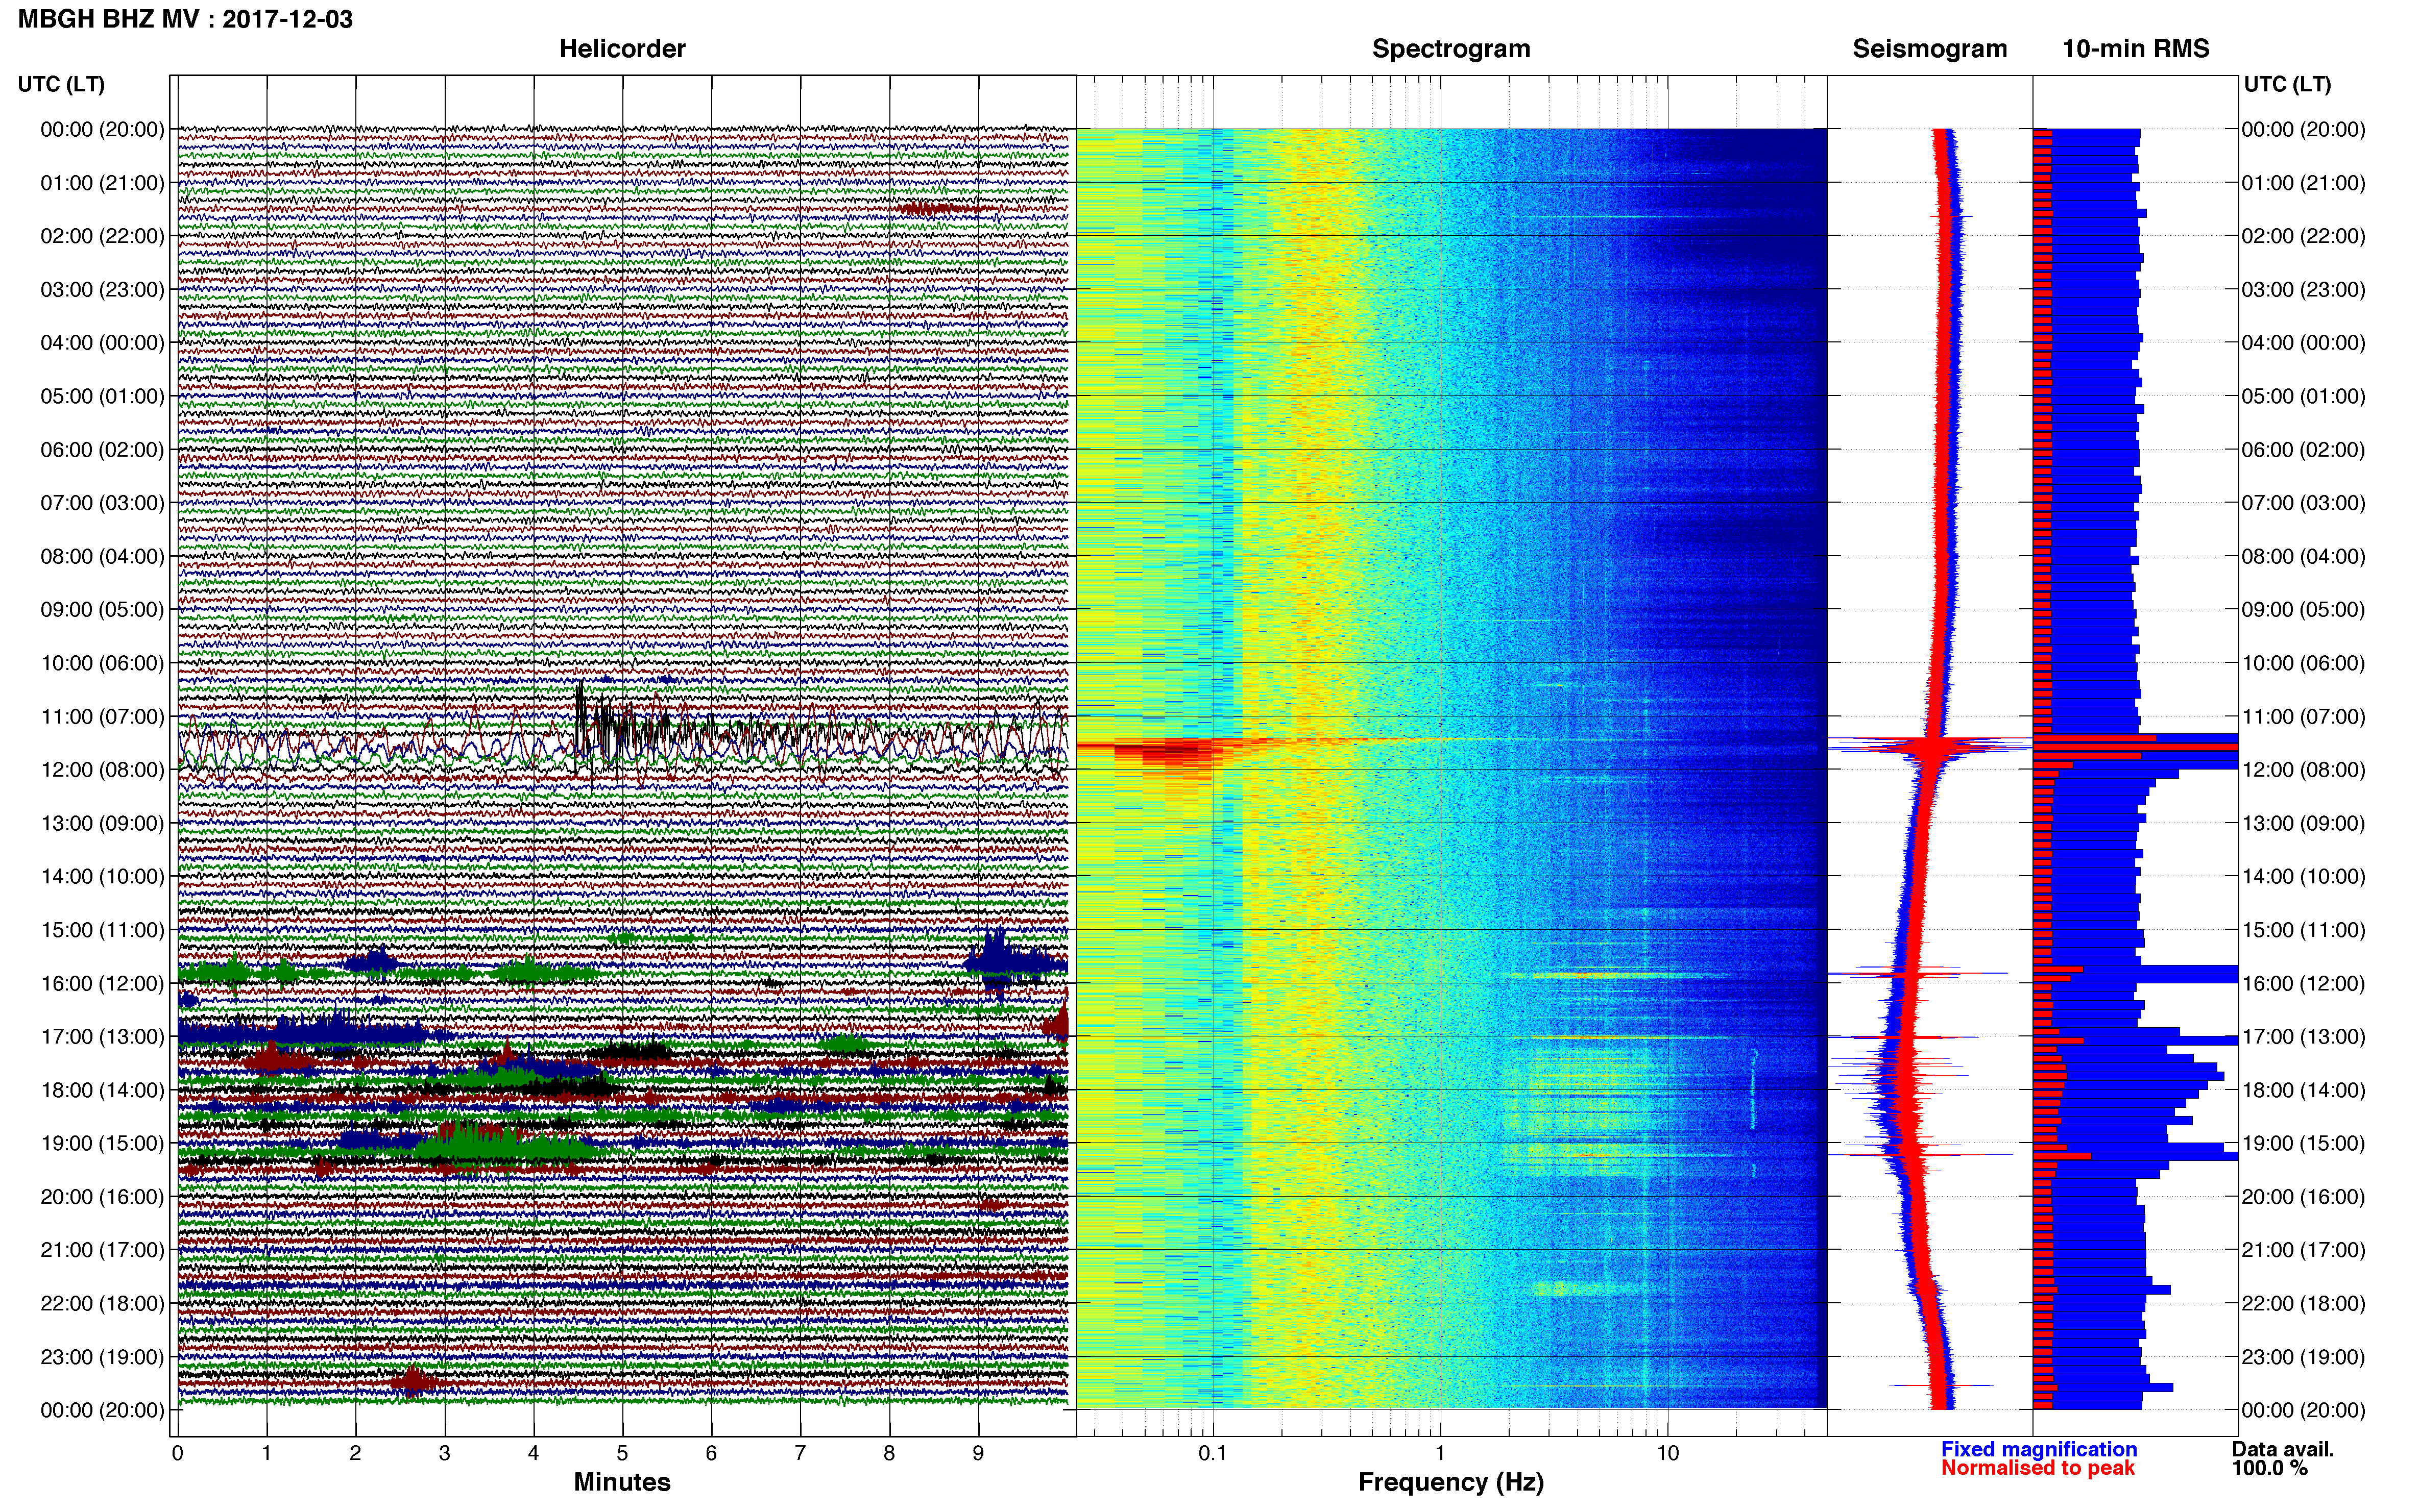This screenshot has width=2420, height=1512.
Task: Click the right '11:00 (07:00)' time label
Action: pyautogui.click(x=2303, y=716)
